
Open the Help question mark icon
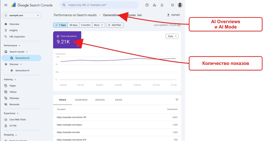(x=147, y=5)
